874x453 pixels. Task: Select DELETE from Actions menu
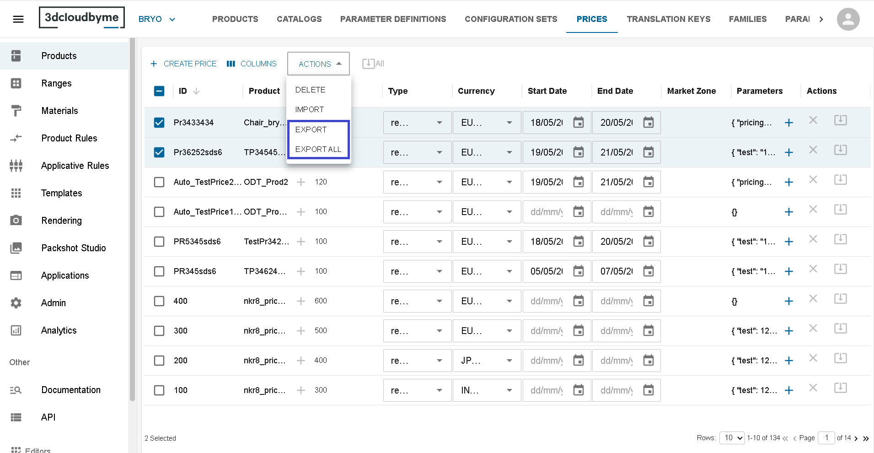pyautogui.click(x=318, y=90)
